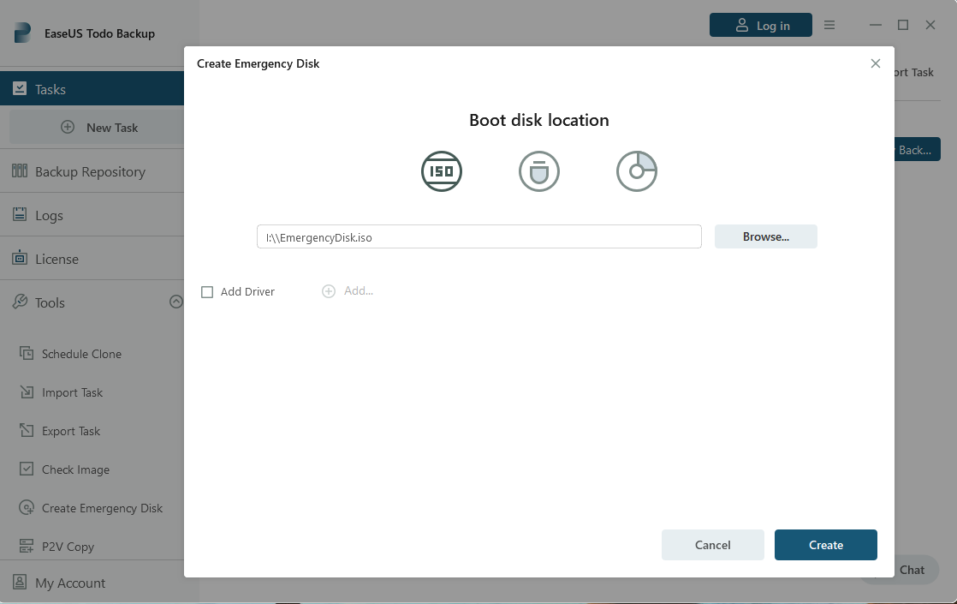Viewport: 957px width, 604px height.
Task: Open Logs in the sidebar
Action: [x=92, y=215]
